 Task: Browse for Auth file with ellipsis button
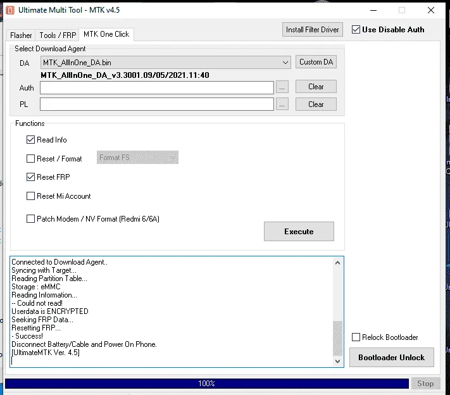pos(282,87)
